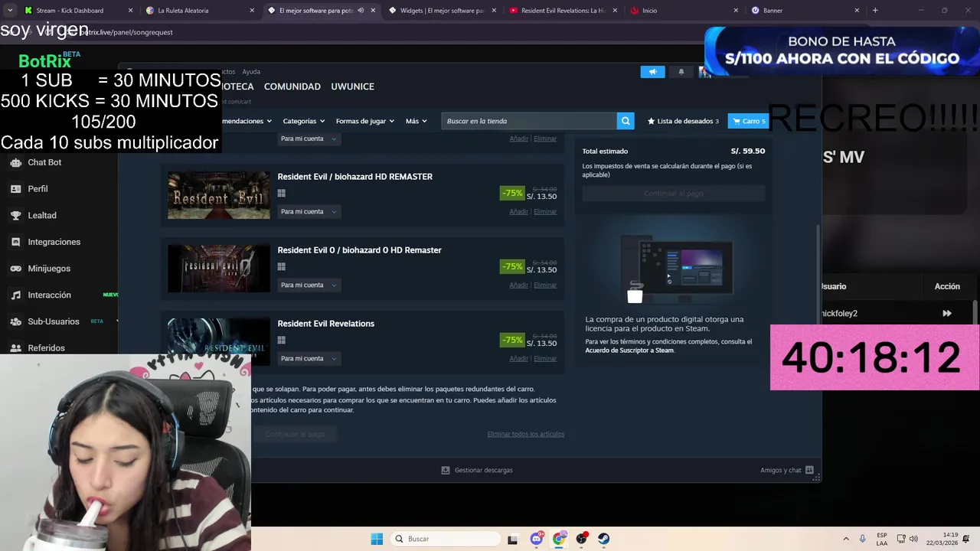Open Gestionar descargas in Steam footer

(x=477, y=470)
